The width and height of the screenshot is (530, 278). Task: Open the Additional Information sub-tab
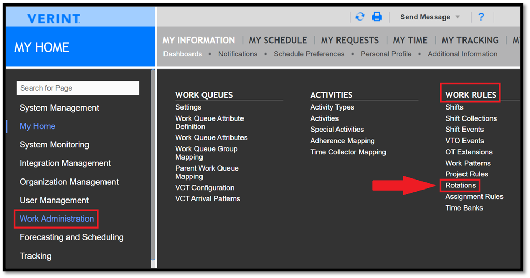point(462,54)
